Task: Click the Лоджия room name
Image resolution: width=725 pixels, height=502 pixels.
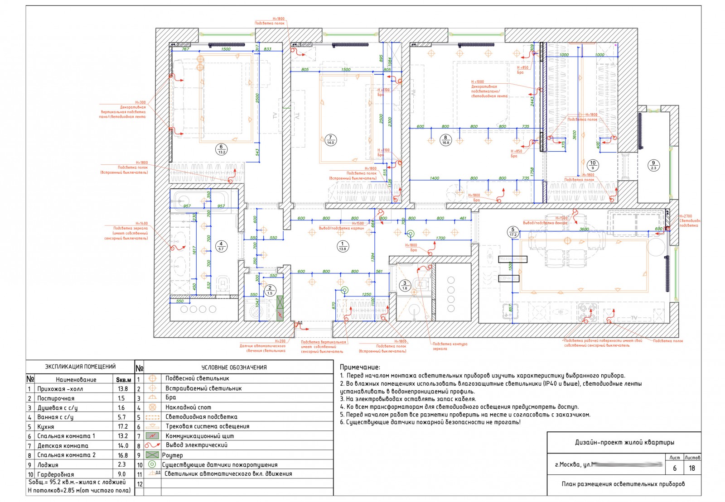Action: pos(48,465)
